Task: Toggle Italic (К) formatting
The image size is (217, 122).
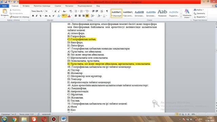Action: coord(37,16)
